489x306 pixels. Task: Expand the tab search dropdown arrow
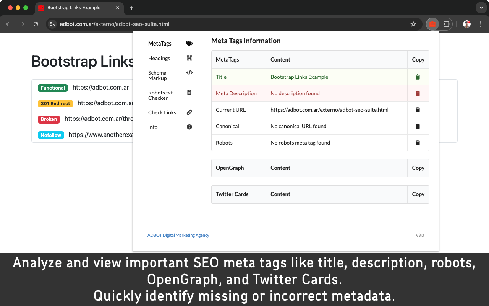(481, 8)
